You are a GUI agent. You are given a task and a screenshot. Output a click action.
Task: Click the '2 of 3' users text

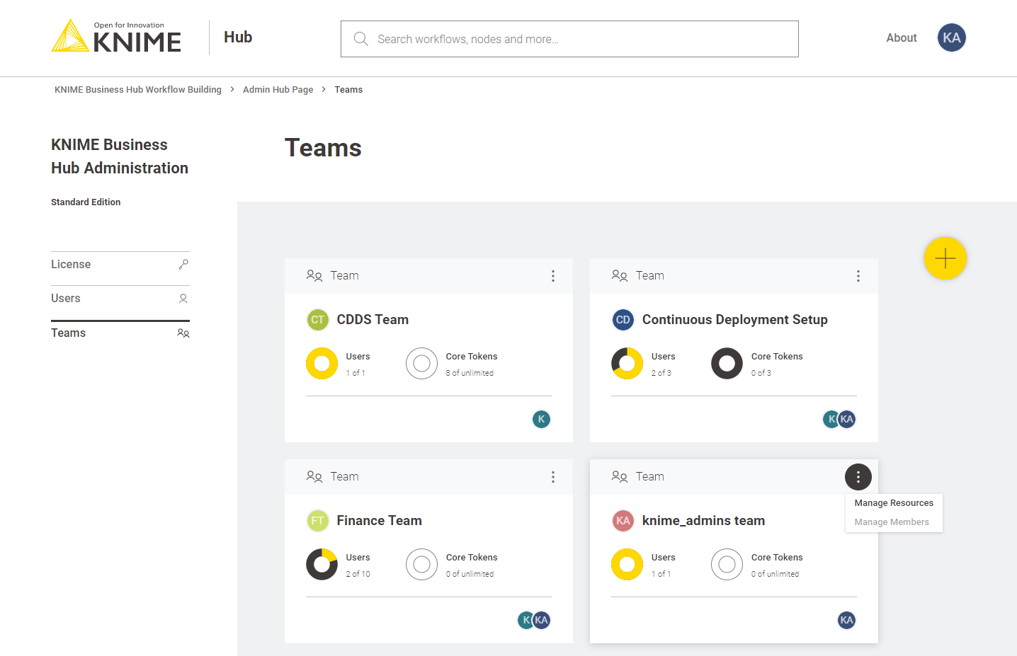[661, 373]
